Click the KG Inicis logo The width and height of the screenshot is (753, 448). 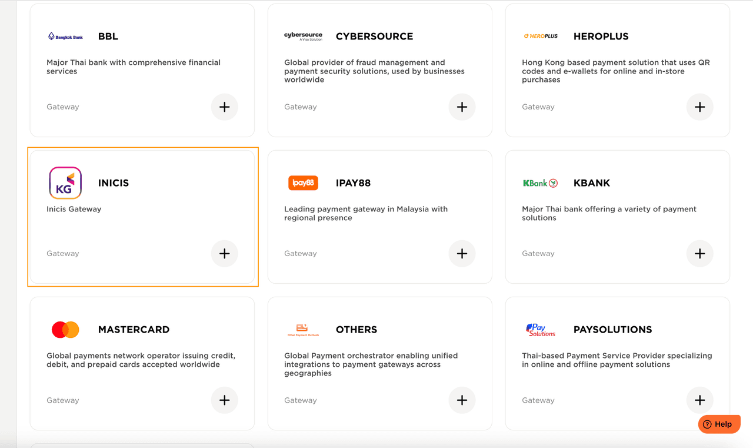coord(65,183)
